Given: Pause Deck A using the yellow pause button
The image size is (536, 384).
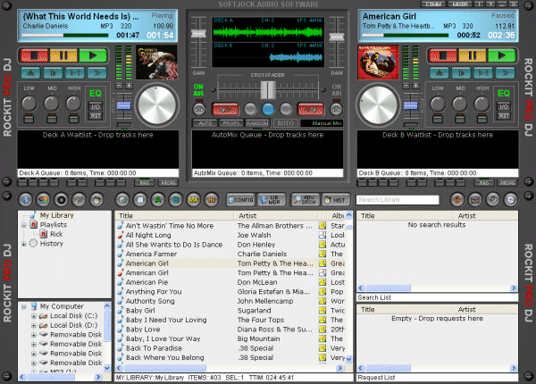Looking at the screenshot, I should click(63, 55).
